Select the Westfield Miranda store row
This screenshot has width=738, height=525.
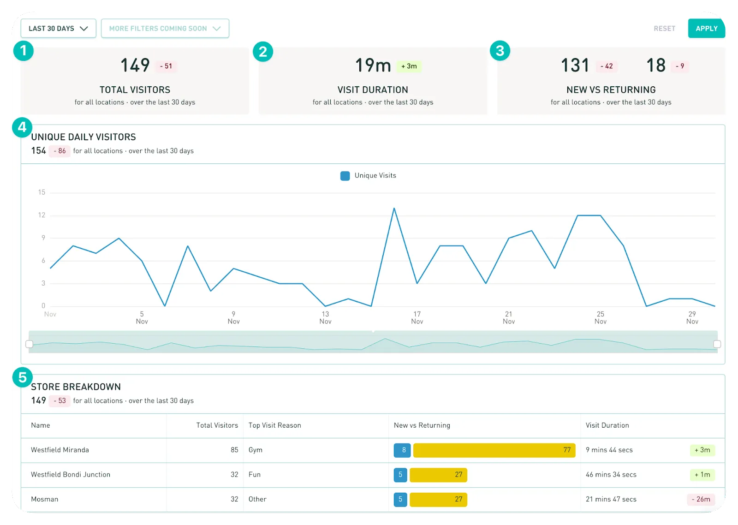click(373, 450)
